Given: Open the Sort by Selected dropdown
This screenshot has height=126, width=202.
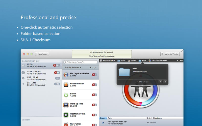Looking at the screenshot, I should pos(73,67).
